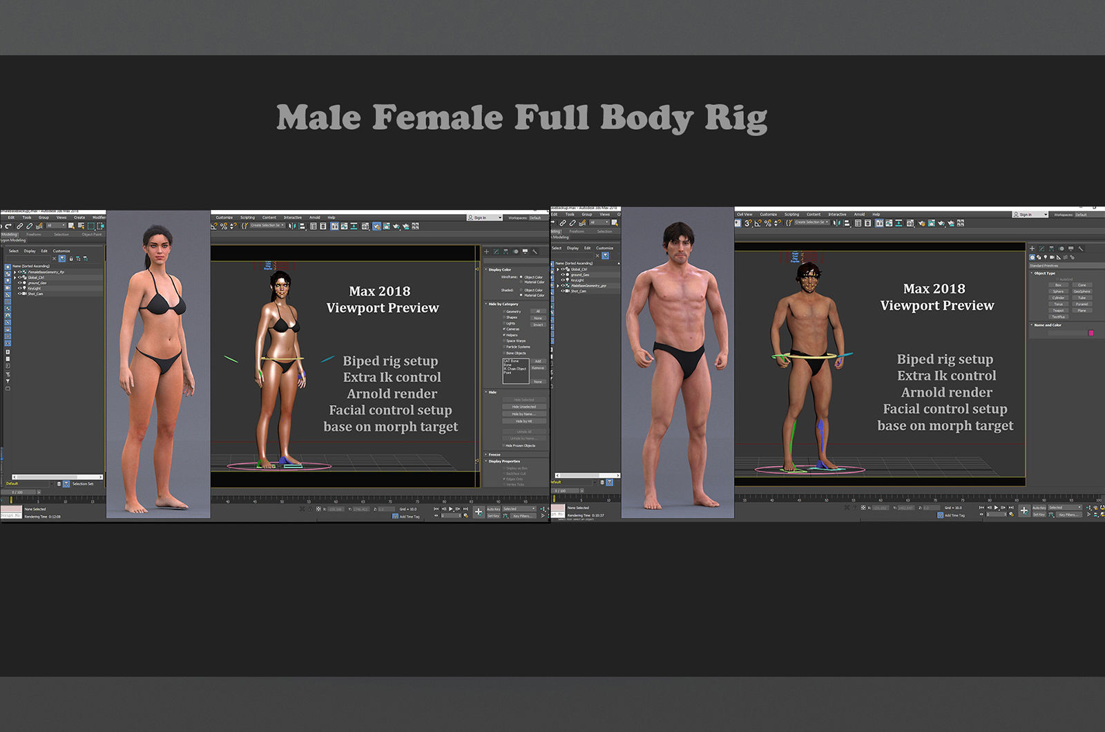
Task: Open Display panel tab in male window
Action: [x=1071, y=249]
